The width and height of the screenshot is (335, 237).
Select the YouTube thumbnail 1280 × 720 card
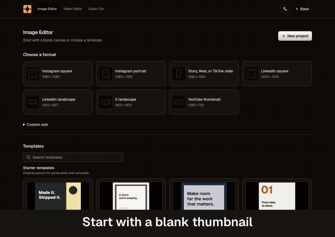[x=204, y=102]
